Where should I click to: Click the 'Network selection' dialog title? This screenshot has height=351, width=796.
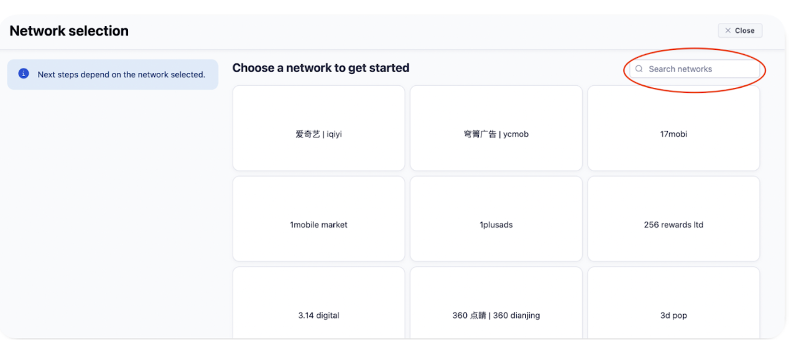click(69, 31)
